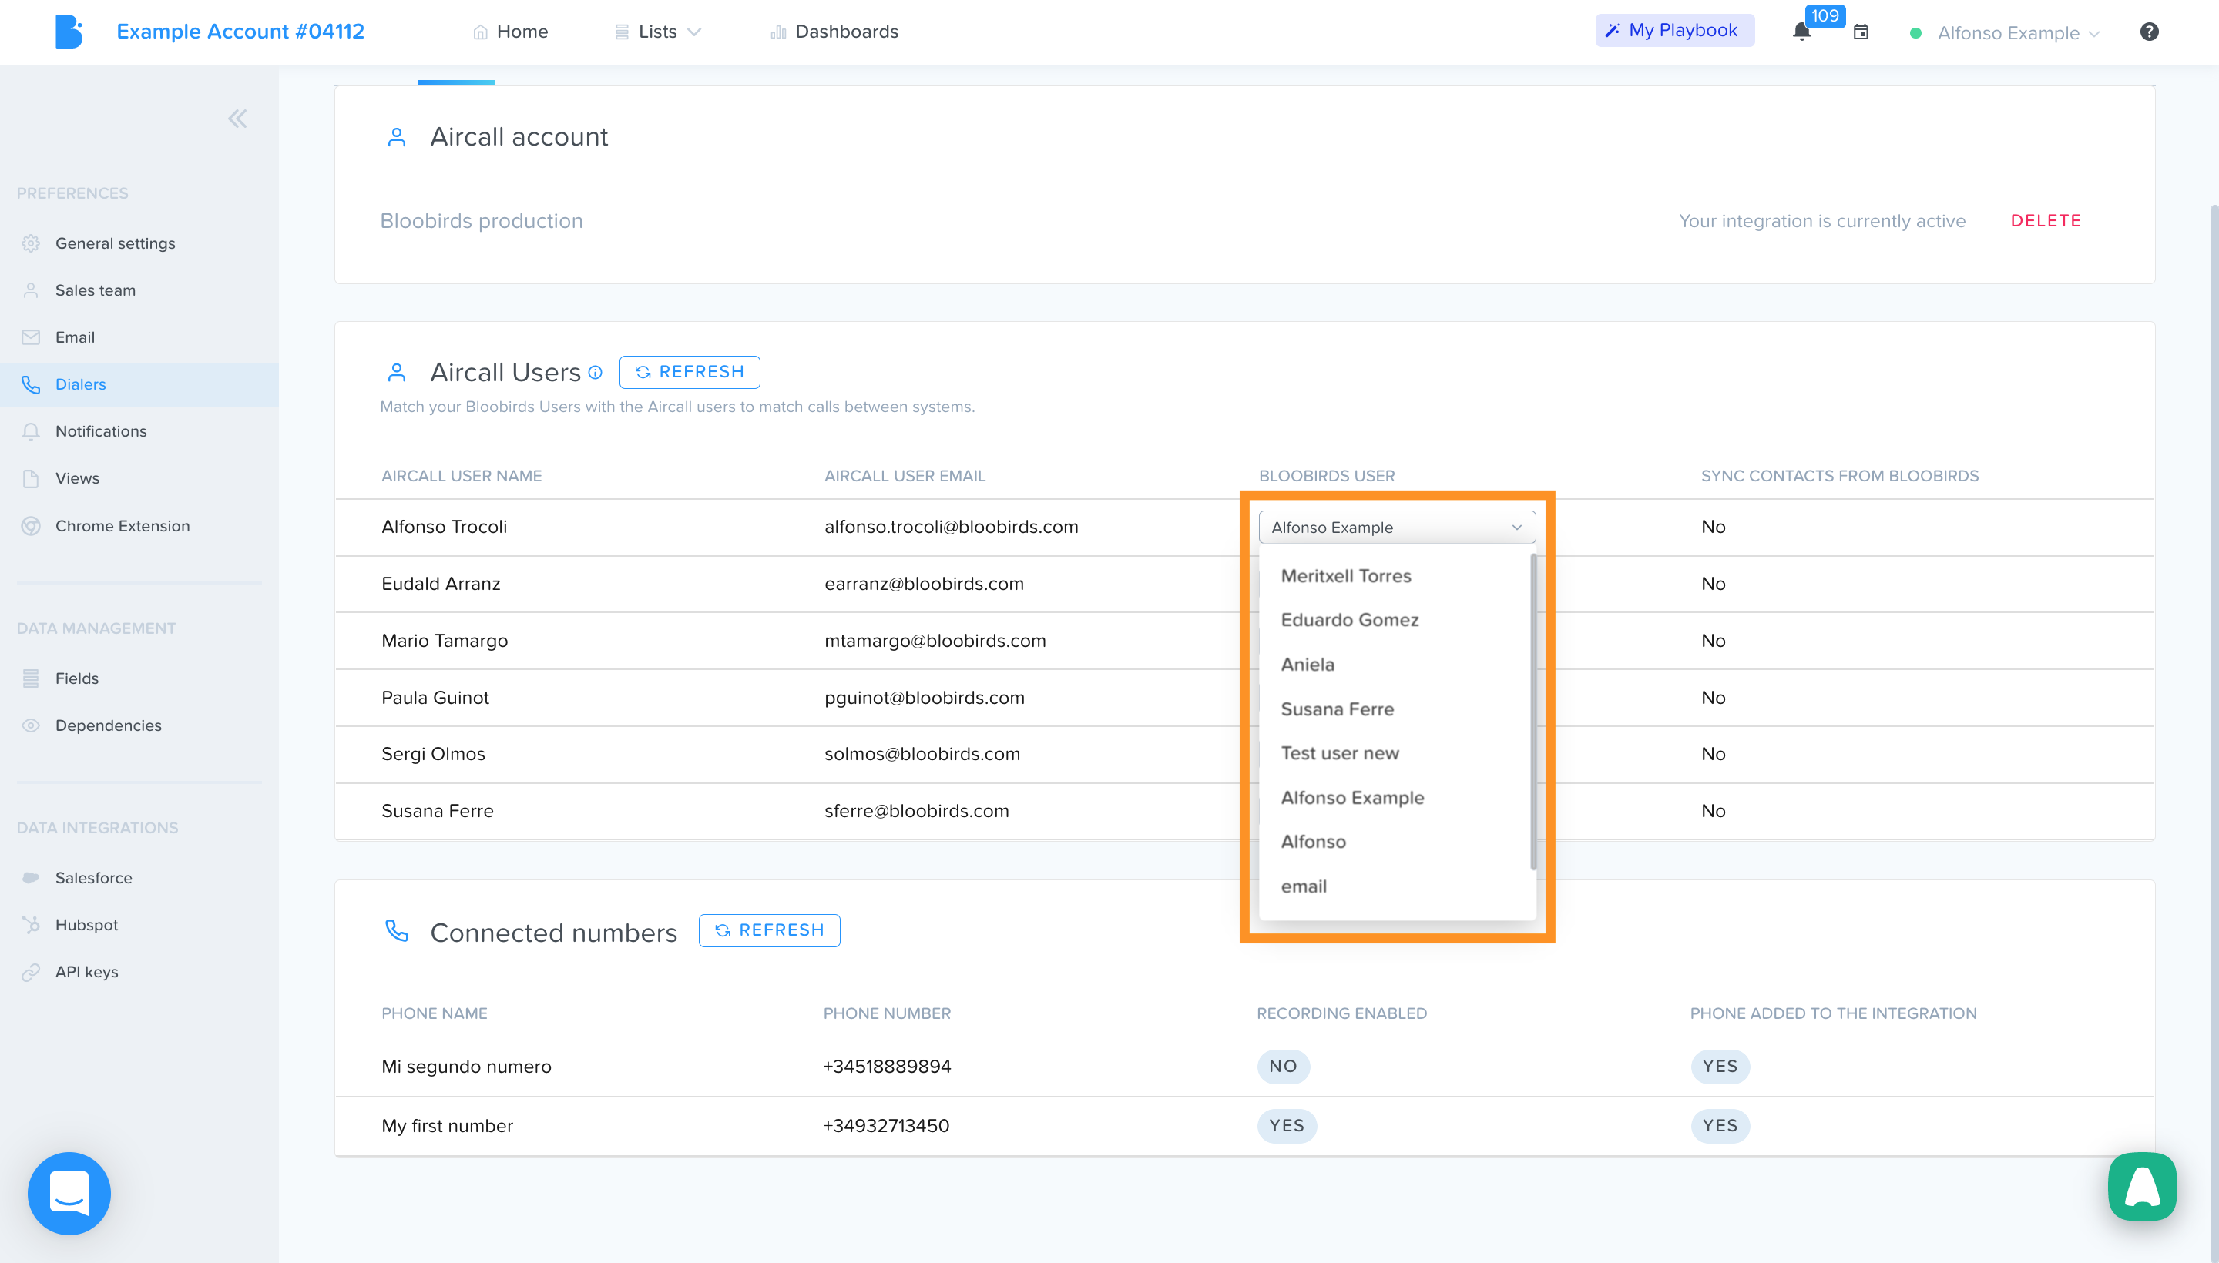Click the Dialers phone icon
Screen dimensions: 2219x1263
32,384
